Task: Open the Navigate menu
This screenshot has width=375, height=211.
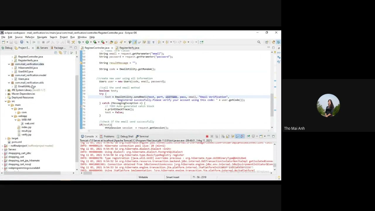Action: (x=42, y=37)
